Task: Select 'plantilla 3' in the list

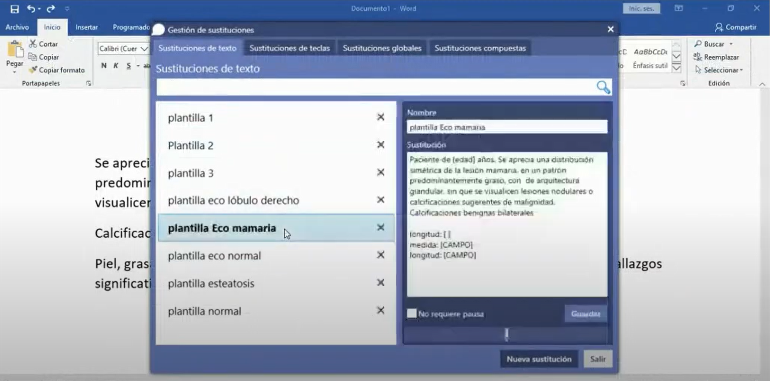Action: coord(276,173)
